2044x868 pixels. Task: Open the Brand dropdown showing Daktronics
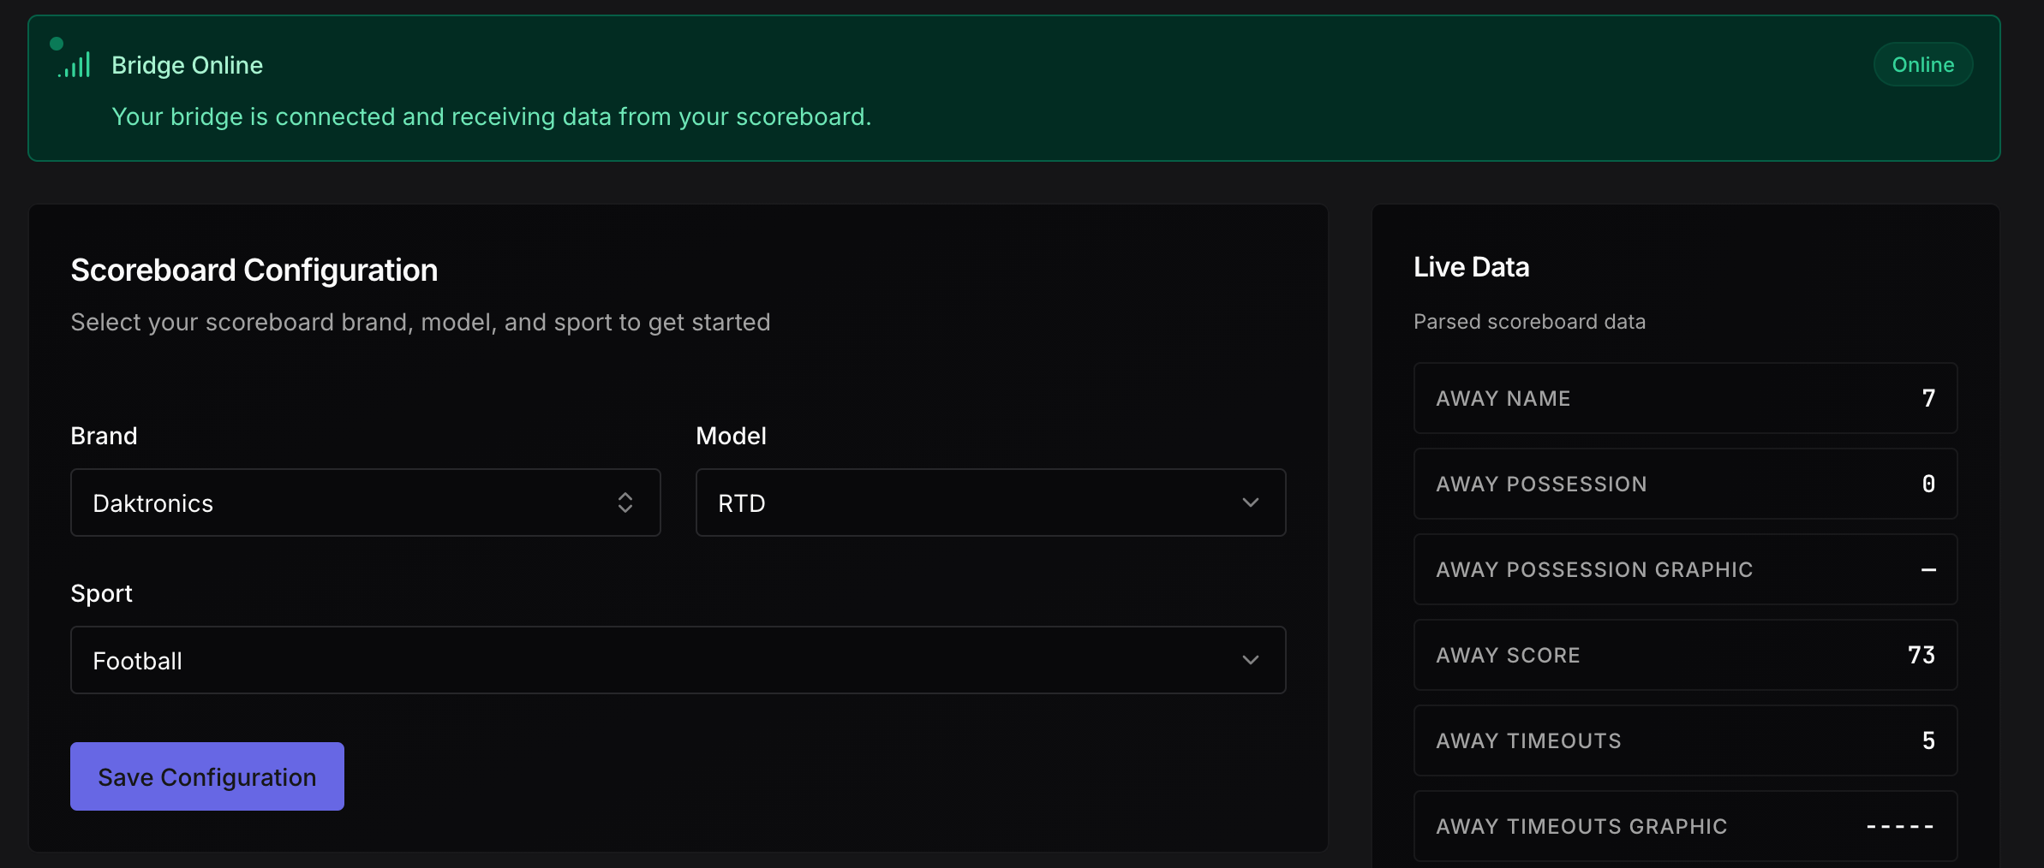point(365,502)
